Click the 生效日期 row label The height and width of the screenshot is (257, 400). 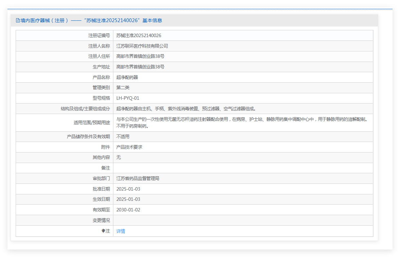coord(101,199)
